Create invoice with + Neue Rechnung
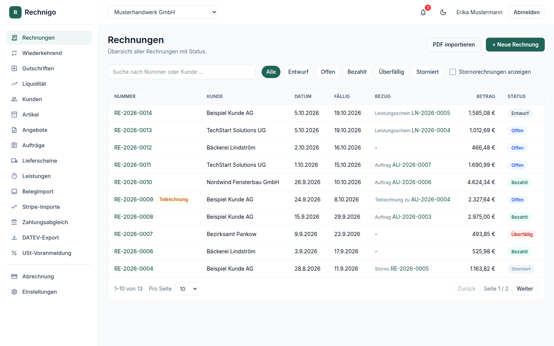Viewport: 554px width, 346px height. (515, 45)
